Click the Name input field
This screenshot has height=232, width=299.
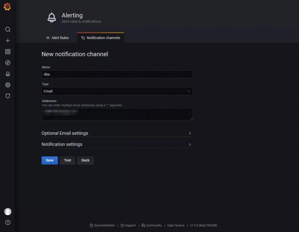[x=117, y=74]
